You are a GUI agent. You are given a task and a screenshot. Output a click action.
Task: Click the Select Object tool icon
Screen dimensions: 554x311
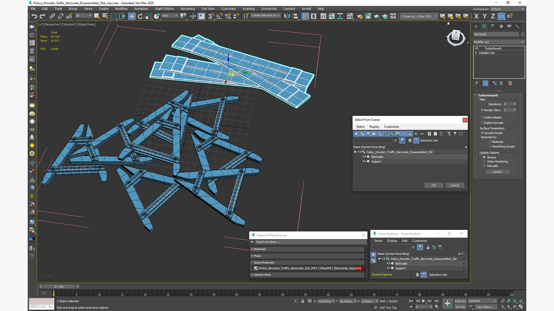97,16
